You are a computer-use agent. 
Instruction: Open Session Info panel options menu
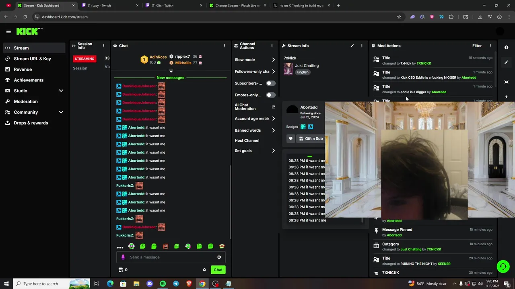103,46
